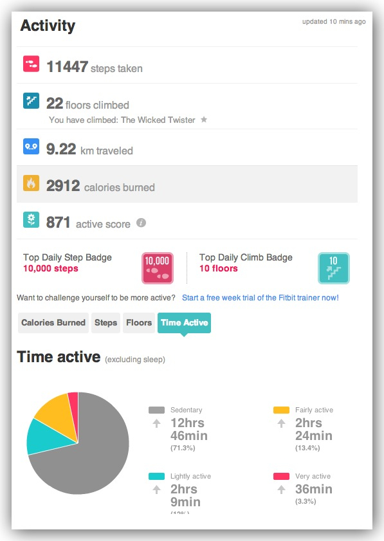
Task: Click the 2912 calories burned row
Action: click(187, 184)
